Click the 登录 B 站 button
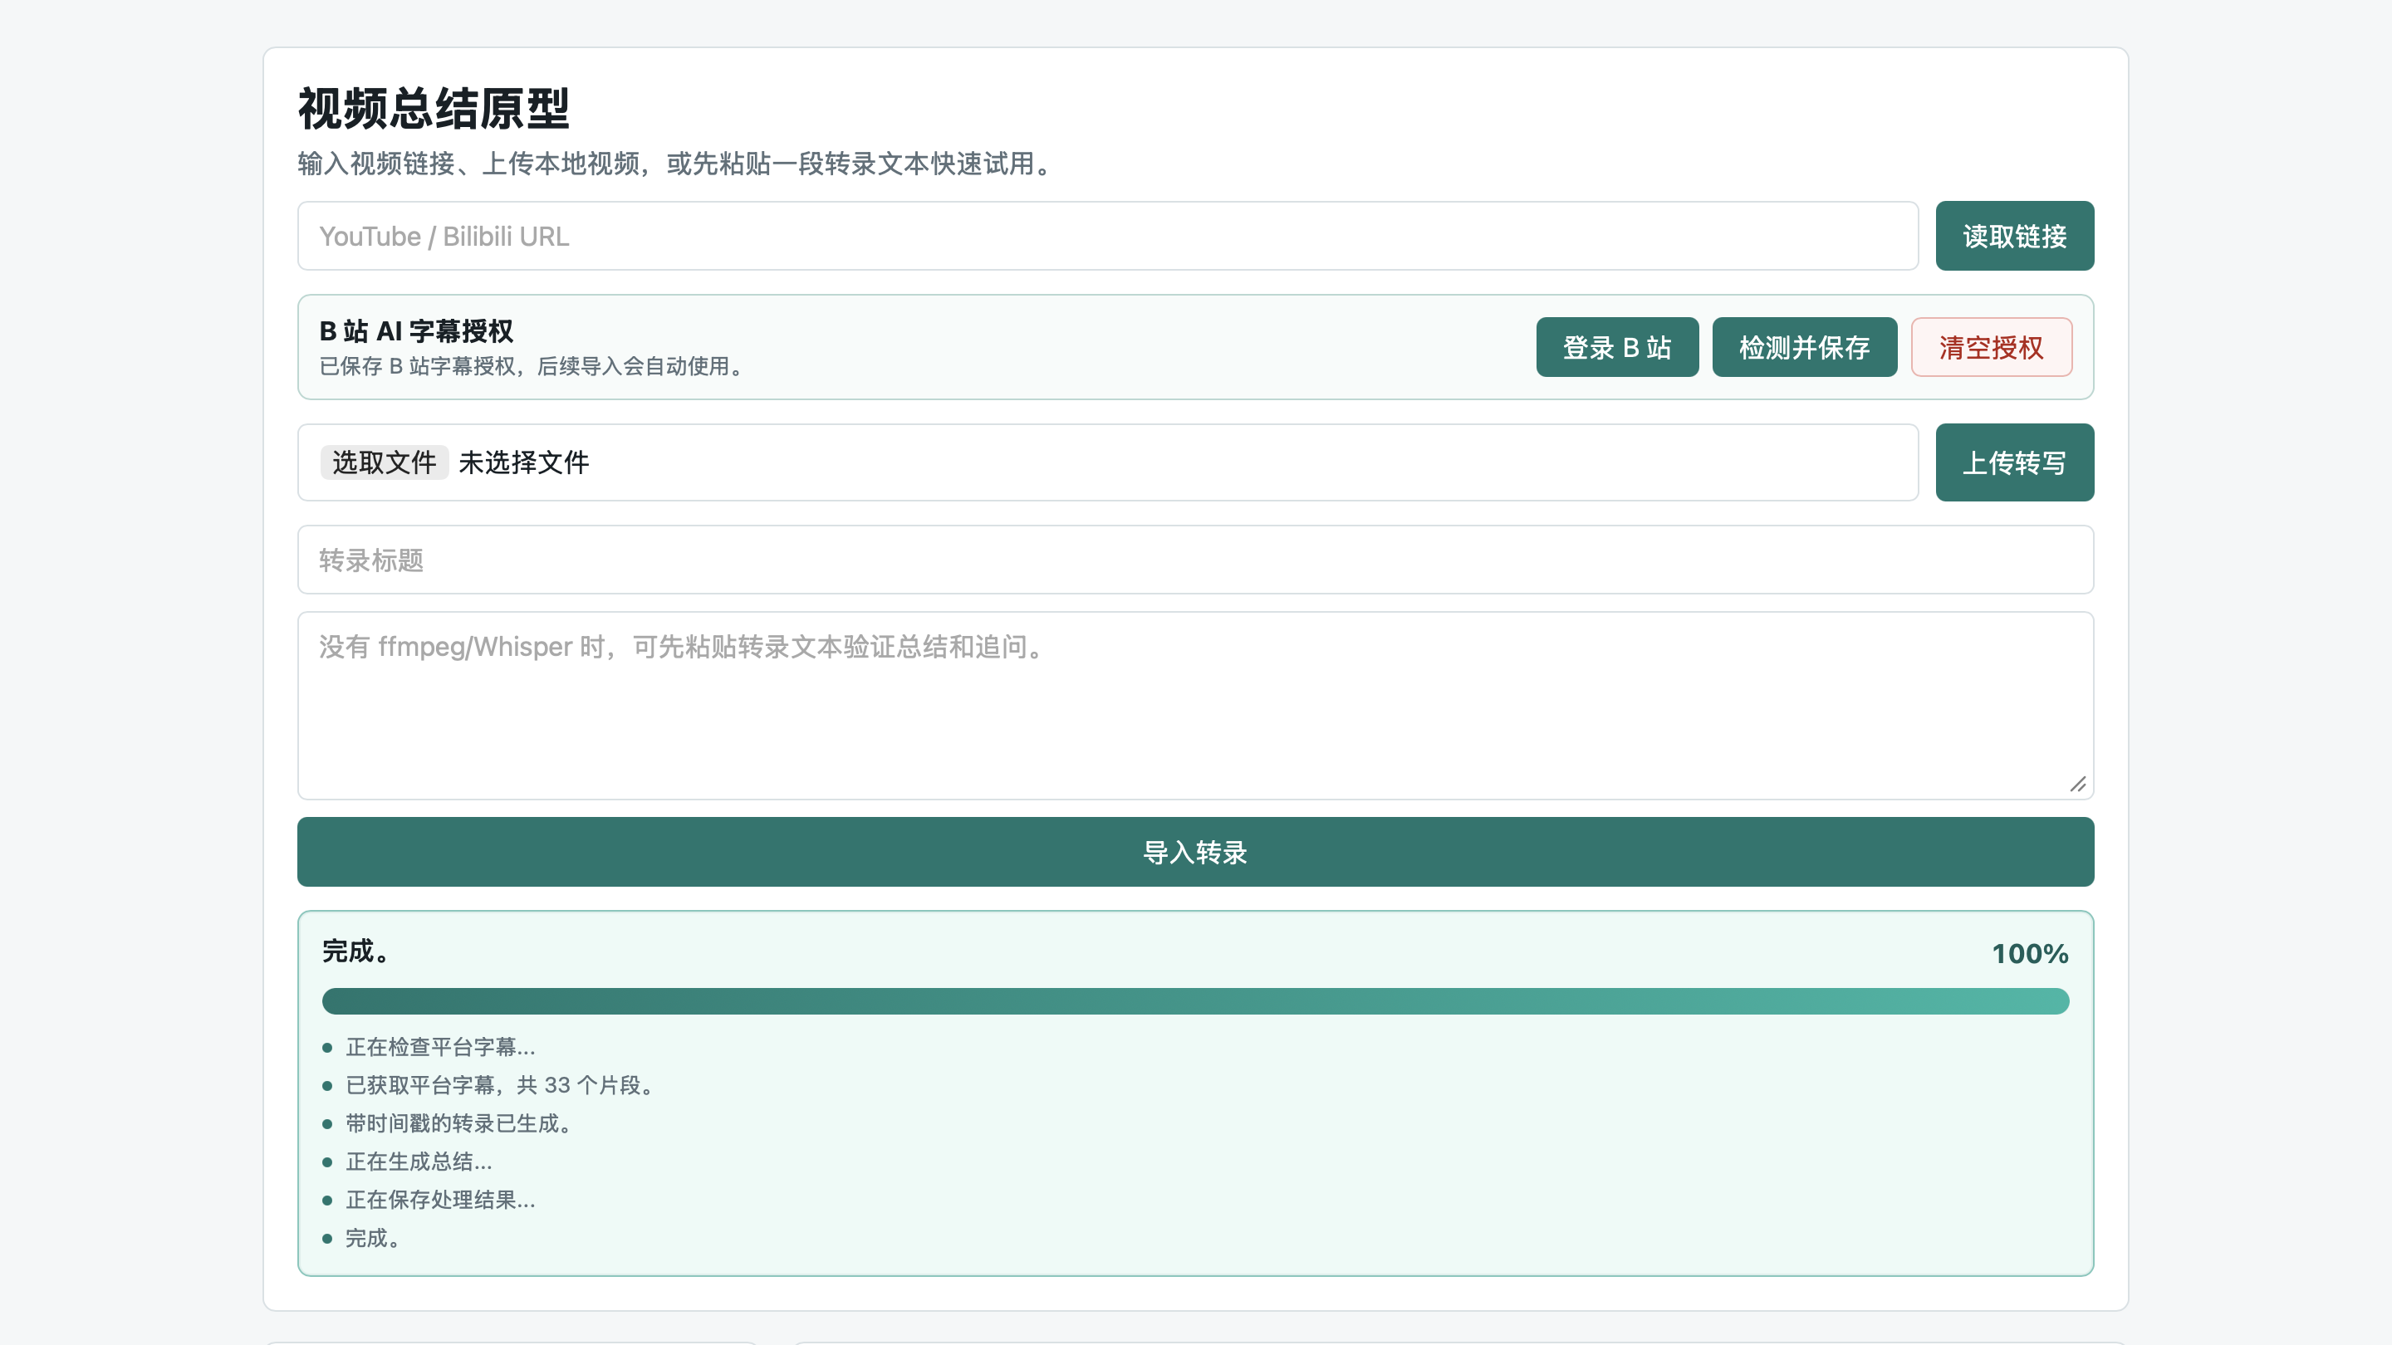Screen dimensions: 2392x1345 pos(1616,347)
